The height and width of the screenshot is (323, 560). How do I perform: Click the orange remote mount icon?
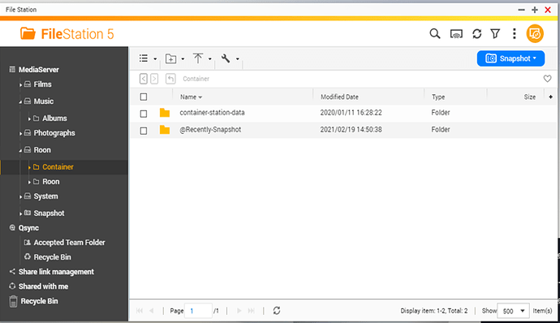pyautogui.click(x=535, y=34)
